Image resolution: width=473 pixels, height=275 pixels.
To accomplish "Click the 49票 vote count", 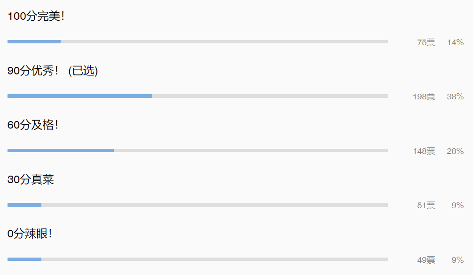I will [426, 260].
